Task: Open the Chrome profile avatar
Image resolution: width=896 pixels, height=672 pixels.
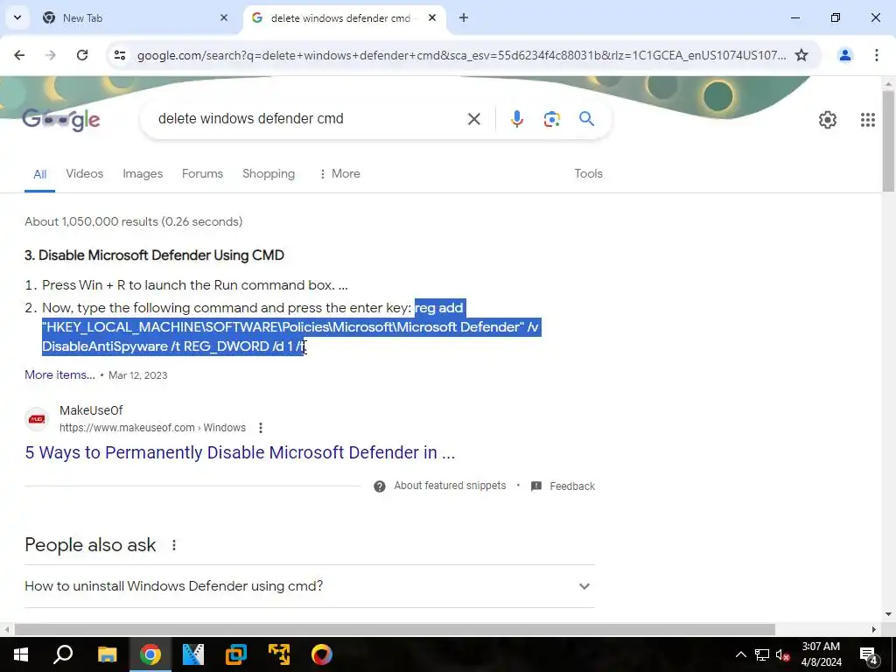Action: [844, 55]
